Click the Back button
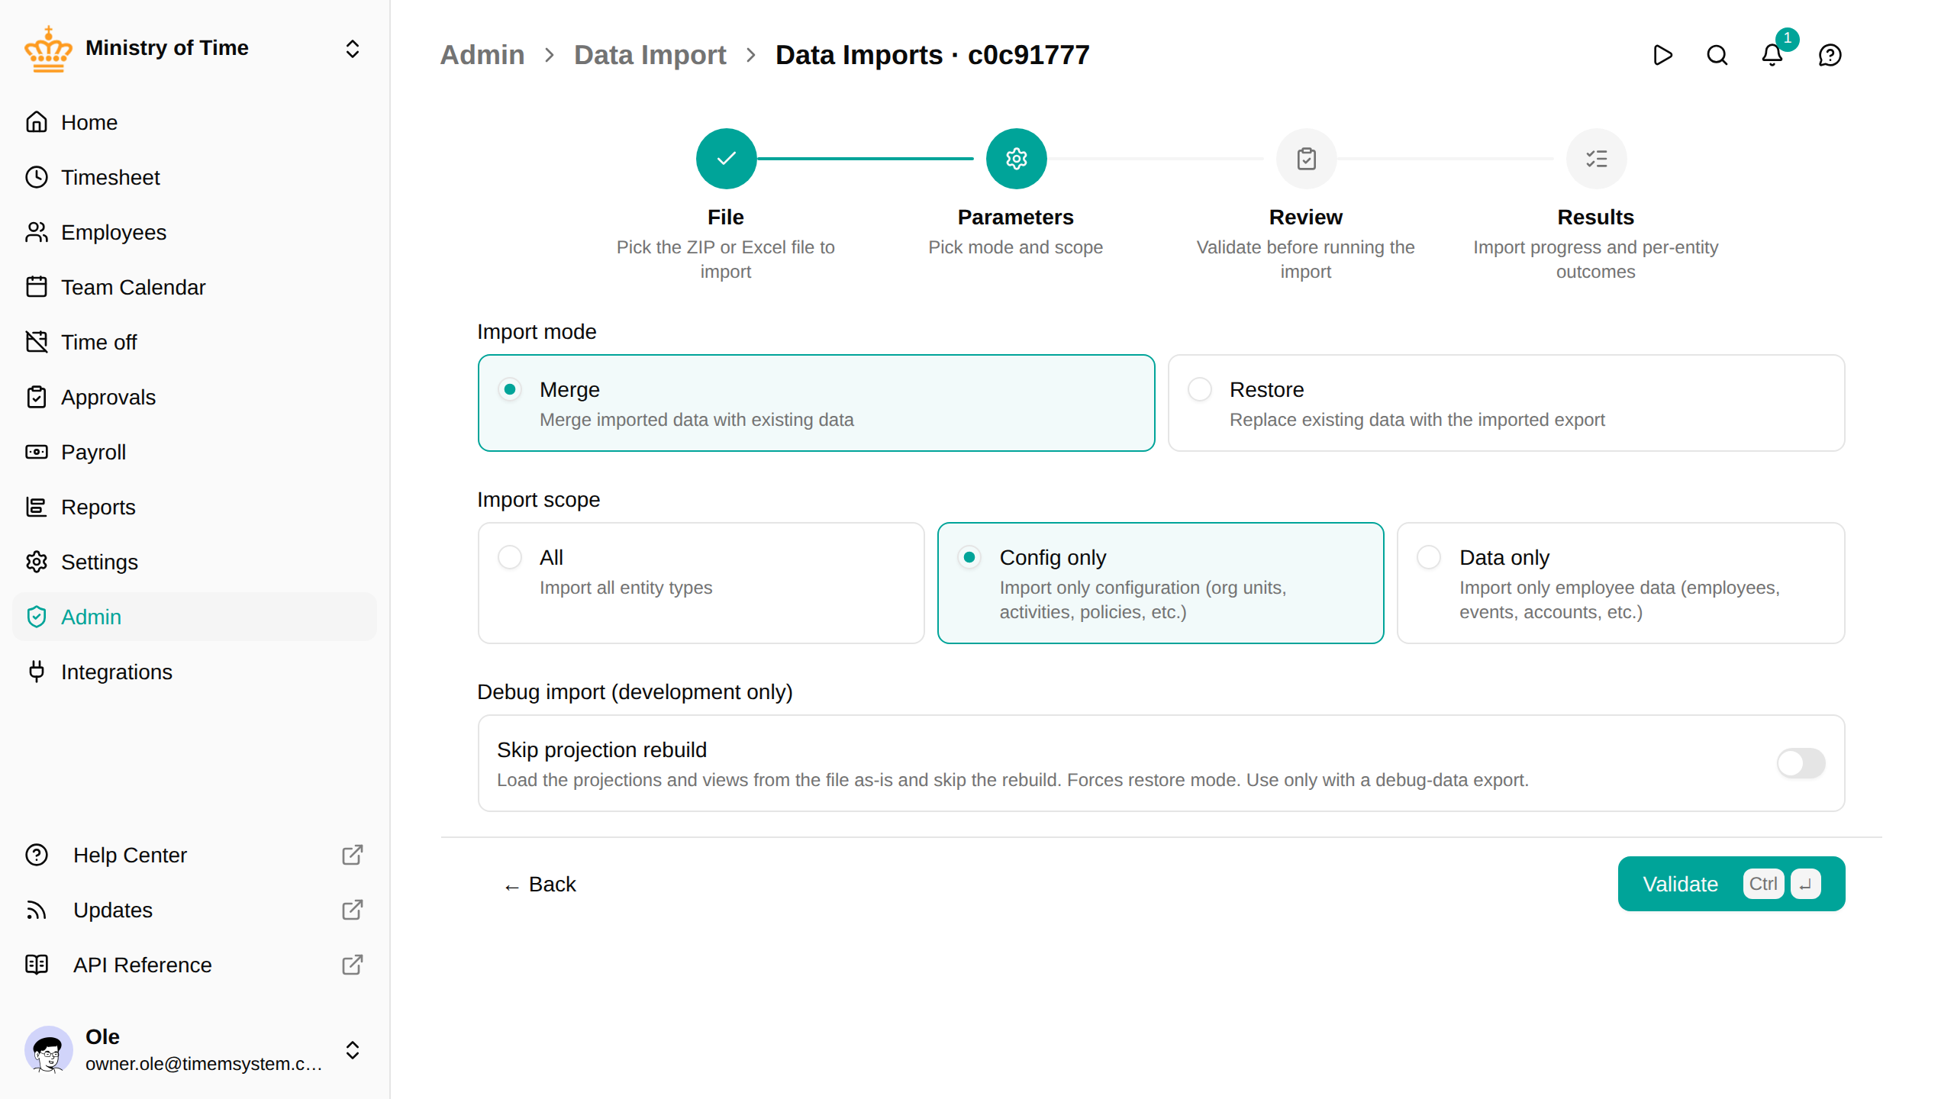The image size is (1954, 1099). 539,884
